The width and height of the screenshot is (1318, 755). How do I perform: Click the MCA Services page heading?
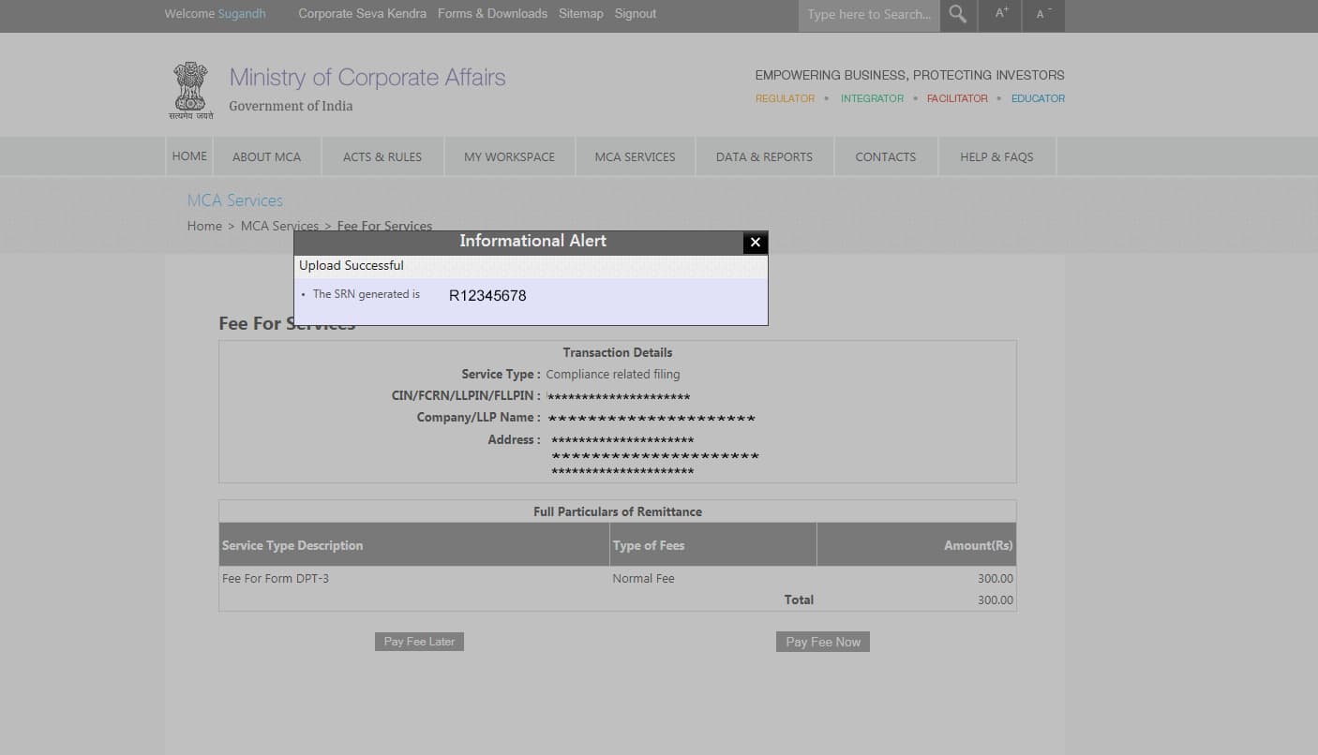[x=234, y=200]
